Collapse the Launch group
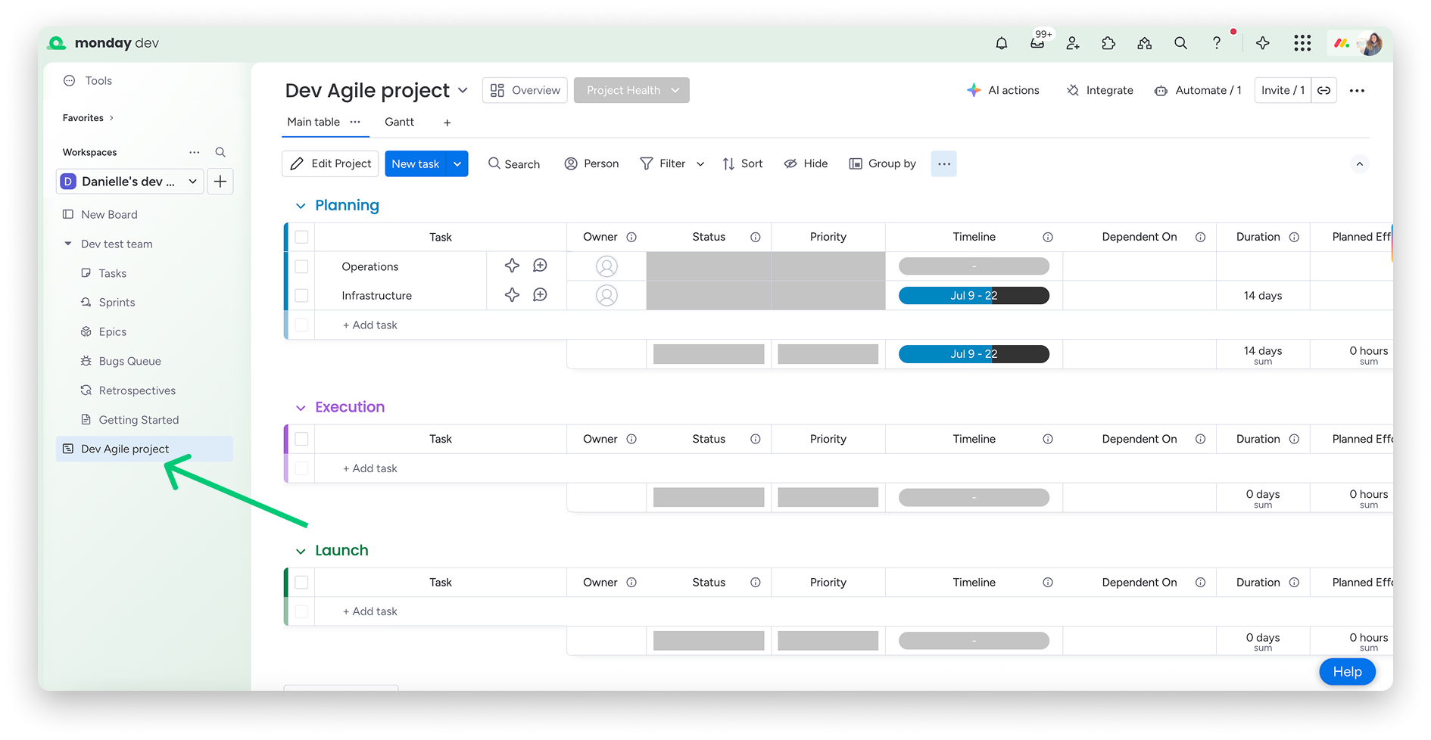This screenshot has width=1431, height=740. 301,551
